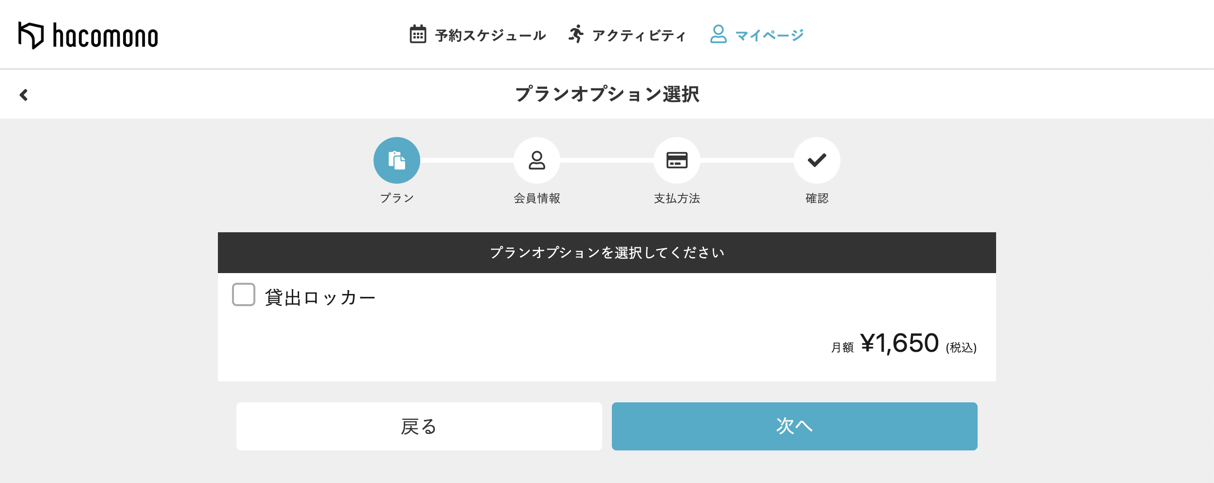The height and width of the screenshot is (483, 1214).
Task: Click the 支払方法 step label
Action: click(677, 198)
